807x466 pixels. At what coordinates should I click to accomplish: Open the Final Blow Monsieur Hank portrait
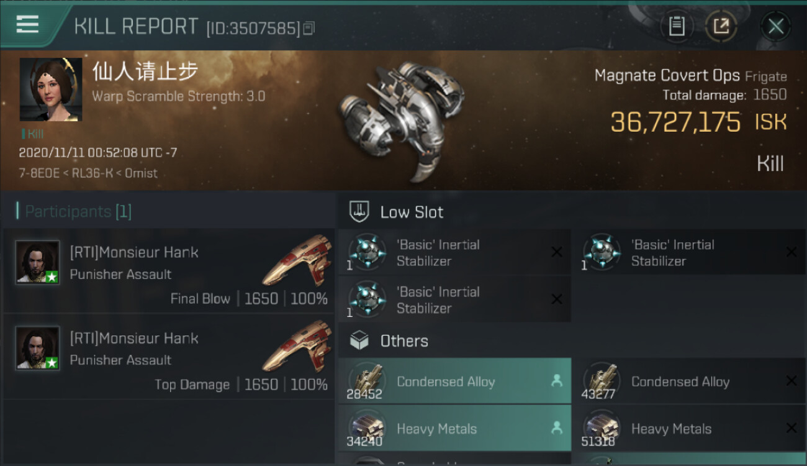tap(37, 262)
